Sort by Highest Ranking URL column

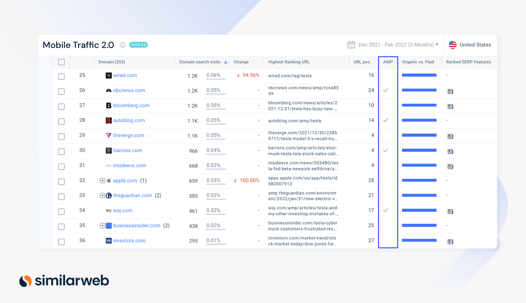pos(289,62)
